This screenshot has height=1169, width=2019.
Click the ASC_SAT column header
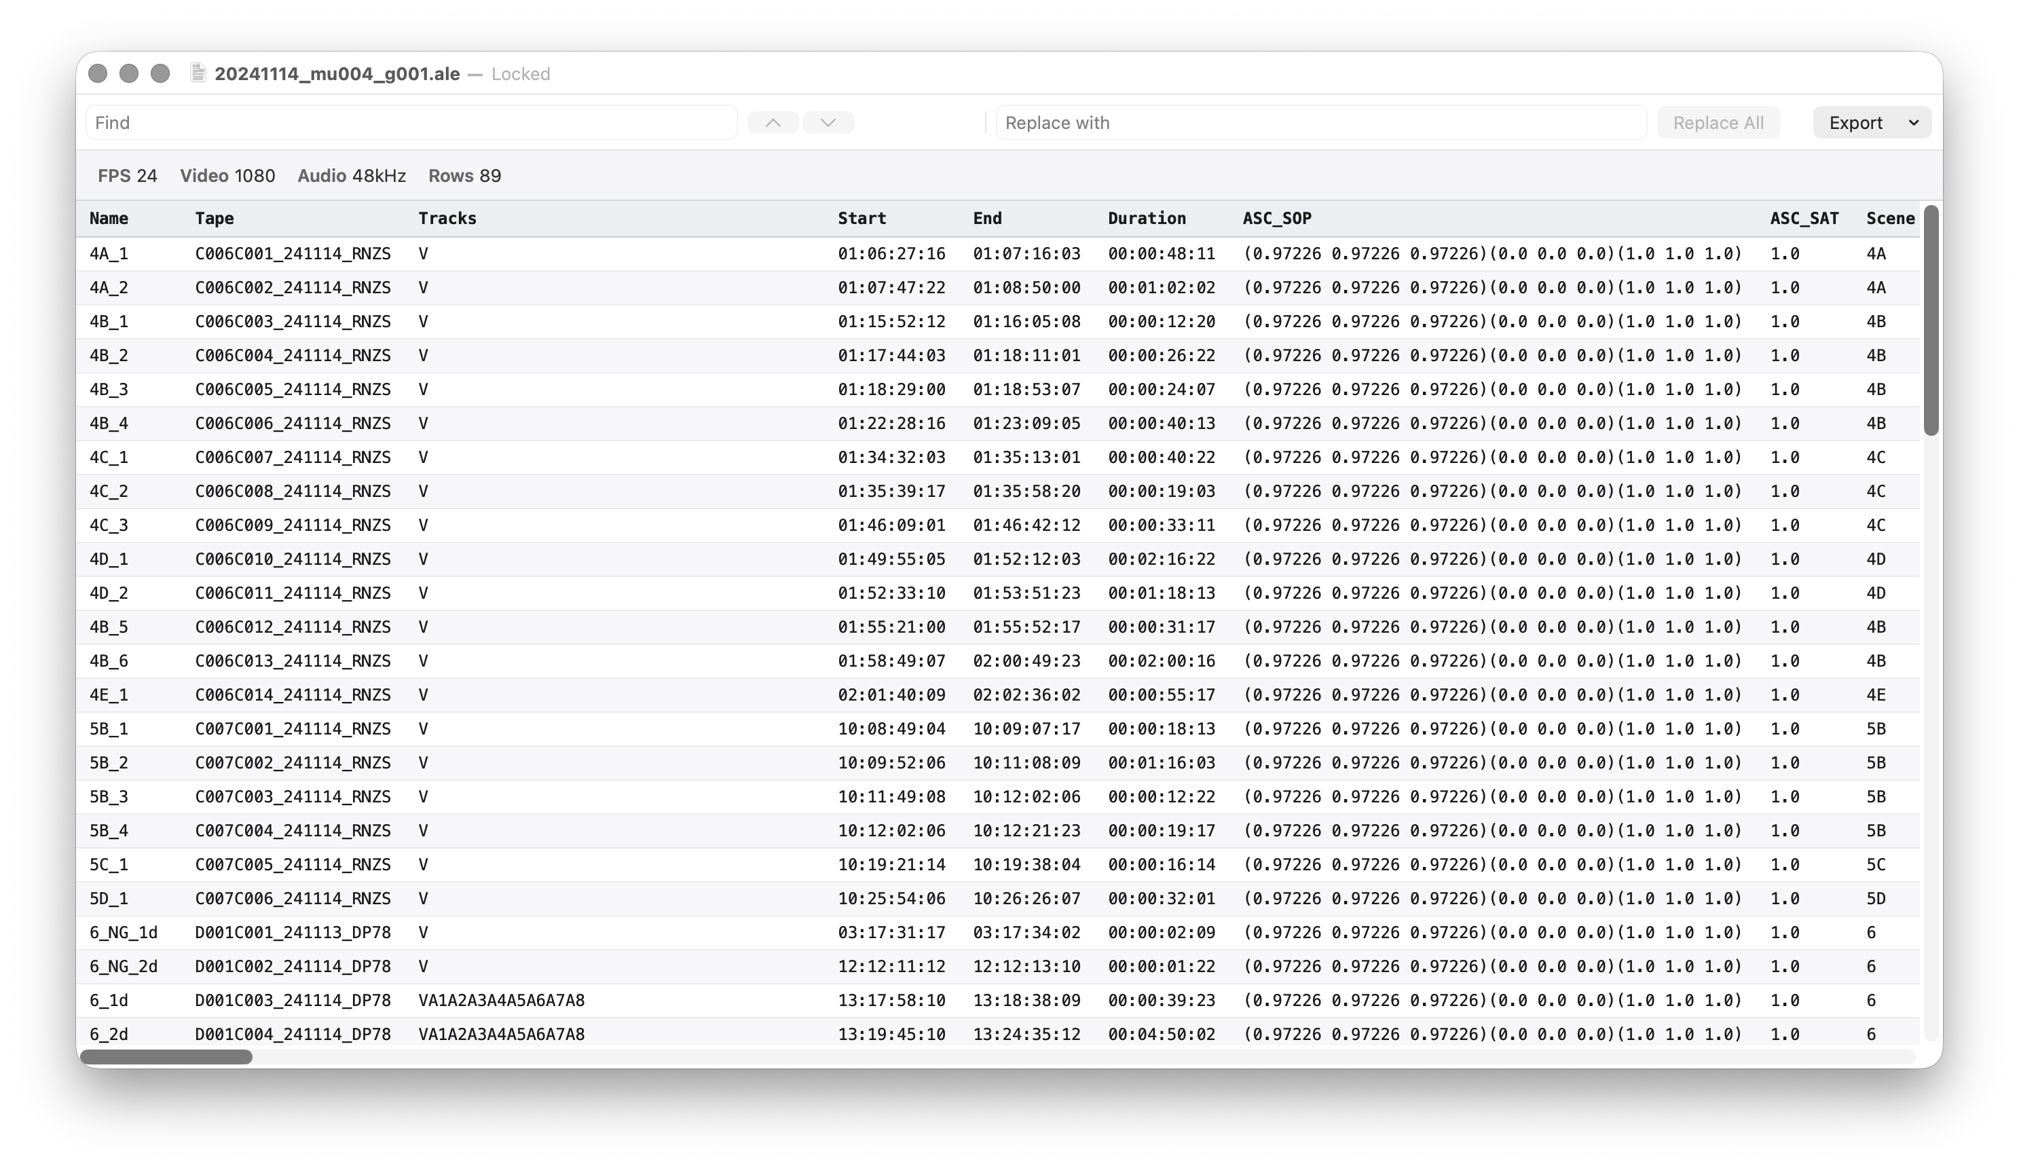1804,218
